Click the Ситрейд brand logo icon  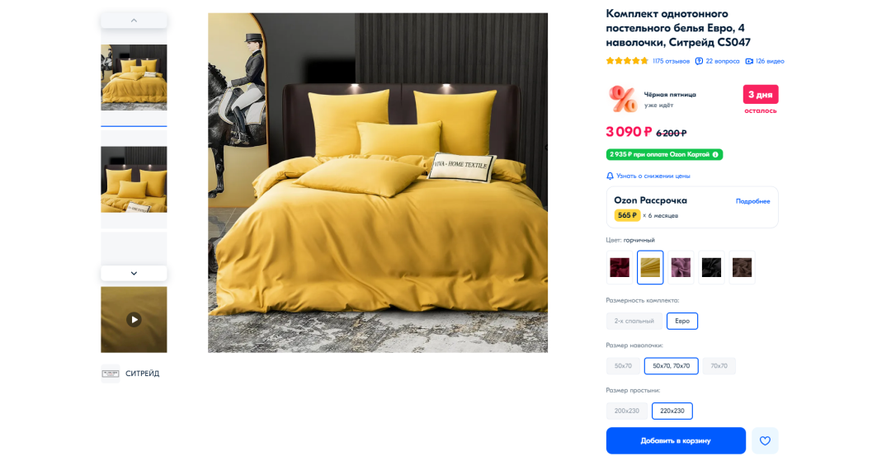pos(111,374)
